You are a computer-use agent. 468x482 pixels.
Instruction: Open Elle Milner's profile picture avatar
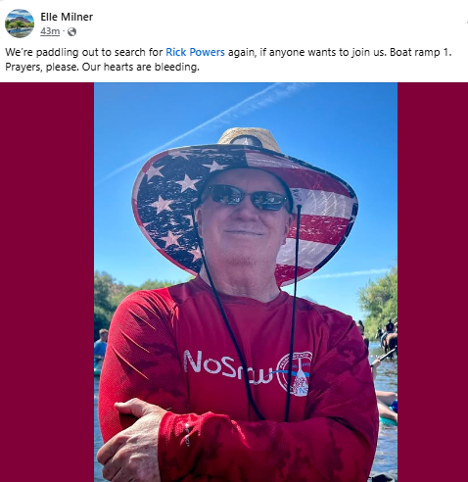(20, 24)
